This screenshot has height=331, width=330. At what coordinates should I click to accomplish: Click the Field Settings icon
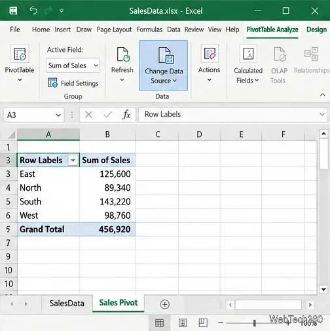52,83
